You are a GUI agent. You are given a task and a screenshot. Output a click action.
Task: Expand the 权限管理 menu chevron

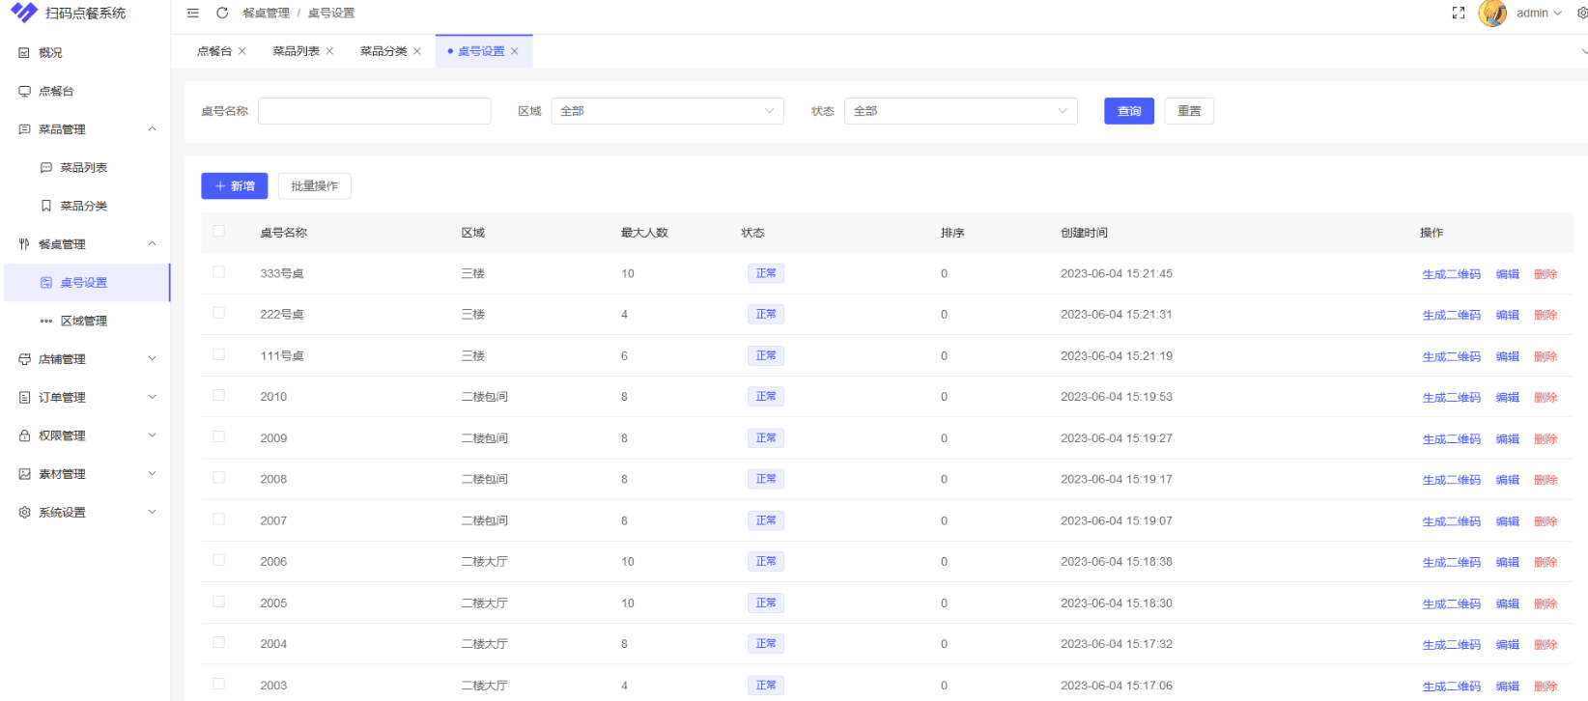(x=152, y=435)
